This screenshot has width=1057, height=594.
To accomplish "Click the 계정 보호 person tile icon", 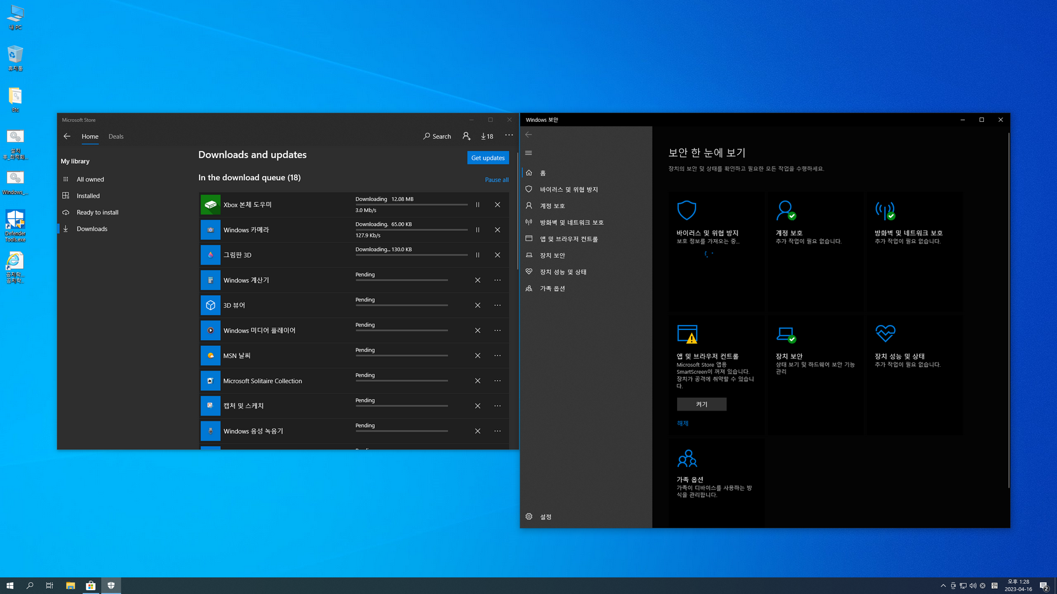I will click(x=786, y=210).
